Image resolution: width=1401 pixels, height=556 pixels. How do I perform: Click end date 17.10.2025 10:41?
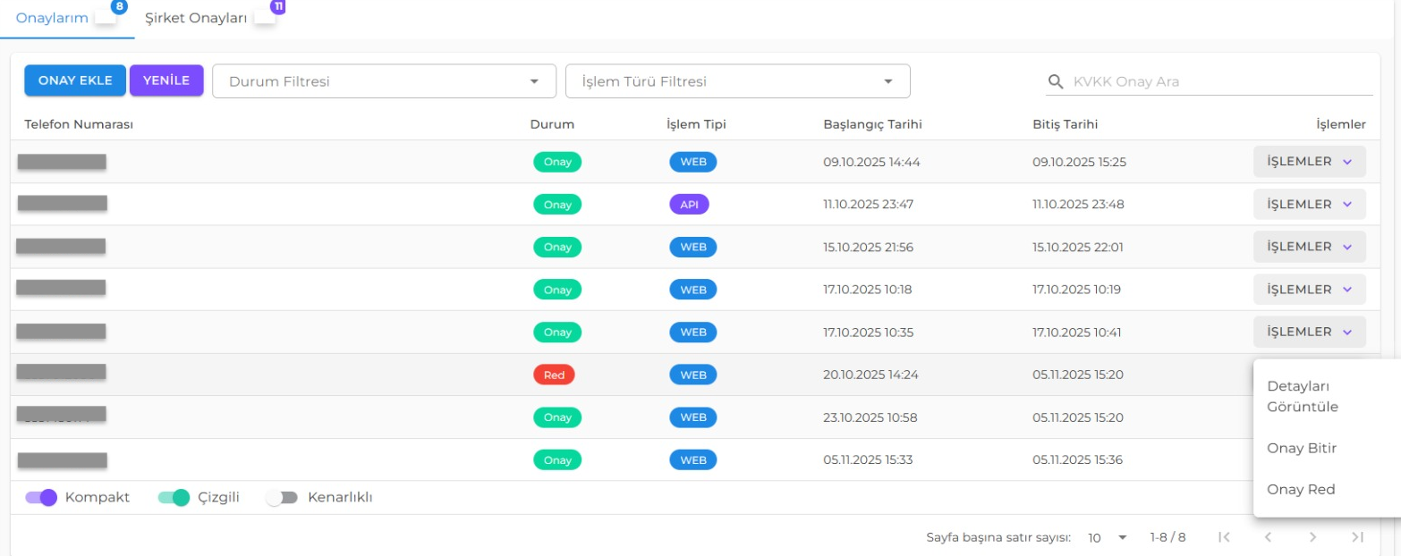coord(1077,333)
